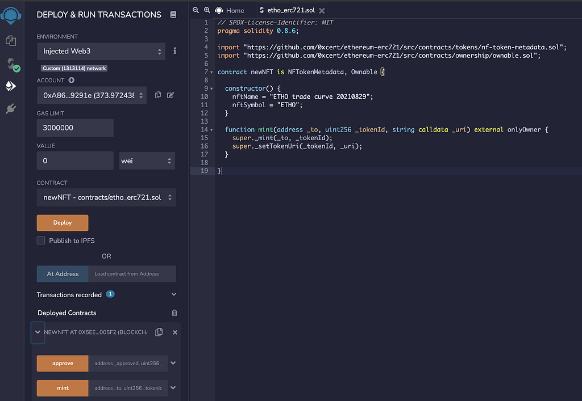582x401 pixels.
Task: Zoom out the editor font
Action: point(196,10)
